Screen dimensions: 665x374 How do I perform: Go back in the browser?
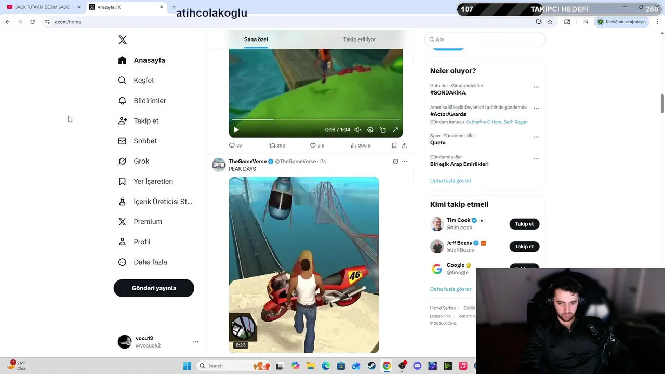point(7,22)
